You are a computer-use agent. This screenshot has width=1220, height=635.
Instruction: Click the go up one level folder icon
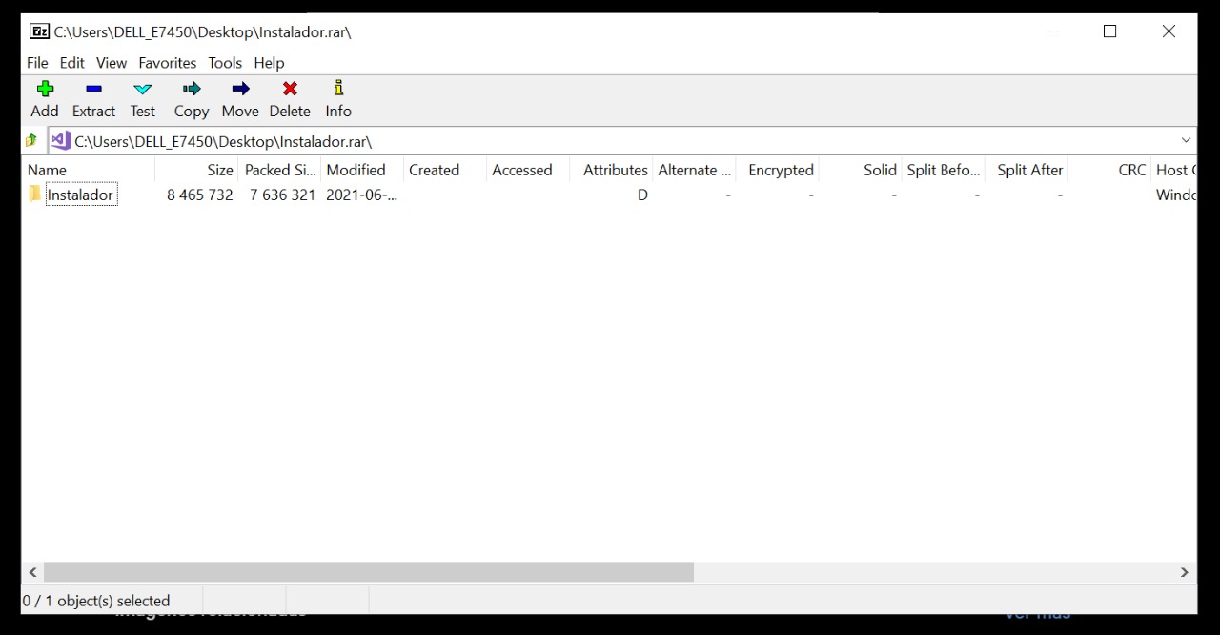click(x=32, y=140)
